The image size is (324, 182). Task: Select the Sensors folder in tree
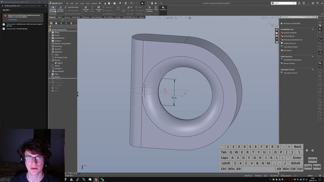(x=57, y=35)
